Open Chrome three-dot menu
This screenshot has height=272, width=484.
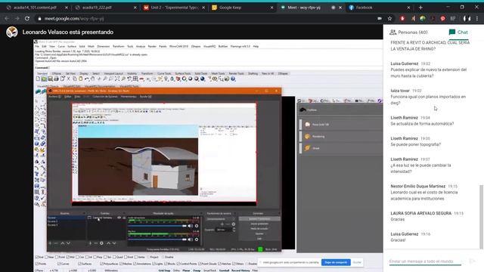[477, 18]
